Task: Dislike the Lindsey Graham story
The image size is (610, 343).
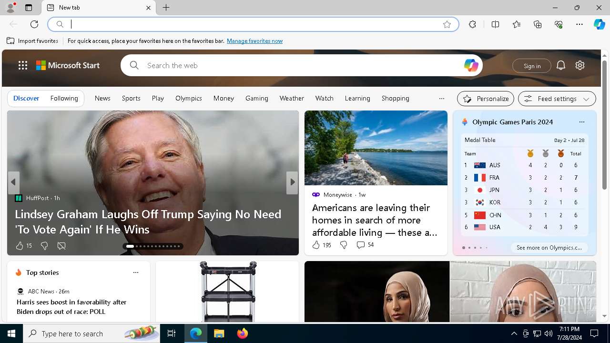Action: point(44,246)
